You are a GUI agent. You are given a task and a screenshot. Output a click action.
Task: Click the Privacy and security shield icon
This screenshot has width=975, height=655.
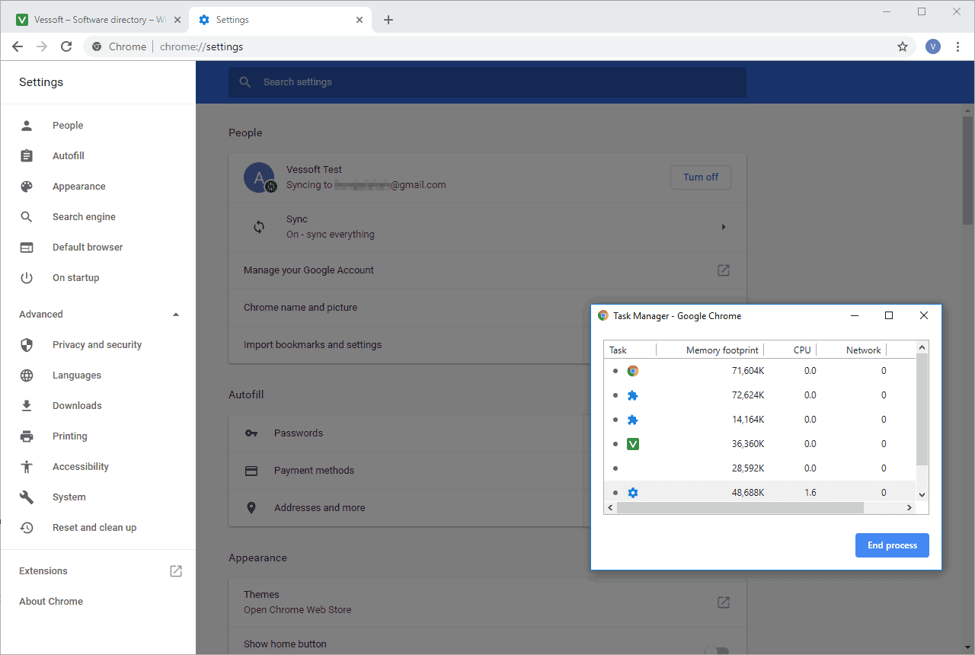click(x=27, y=345)
